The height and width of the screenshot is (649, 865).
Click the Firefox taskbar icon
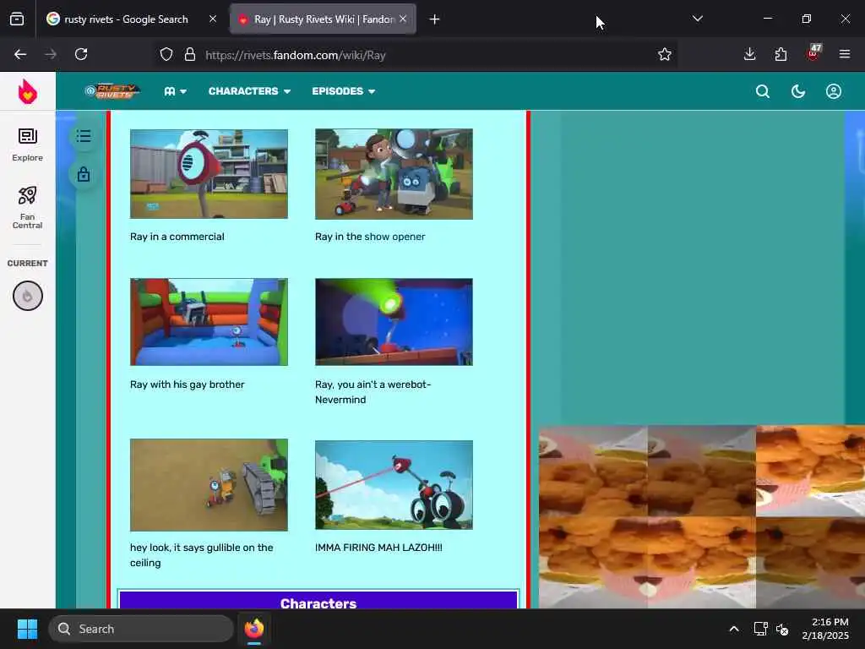[x=254, y=629]
